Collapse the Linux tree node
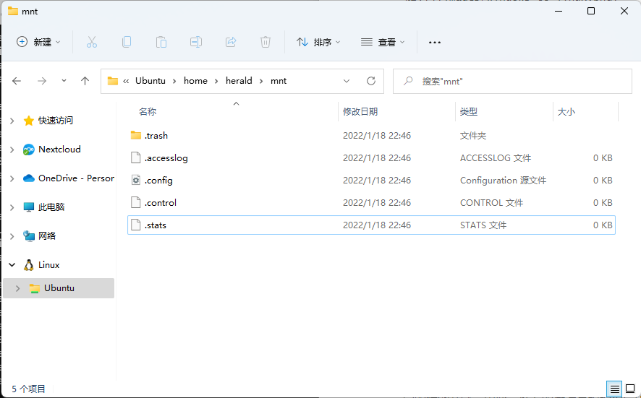The height and width of the screenshot is (398, 641). coord(12,265)
